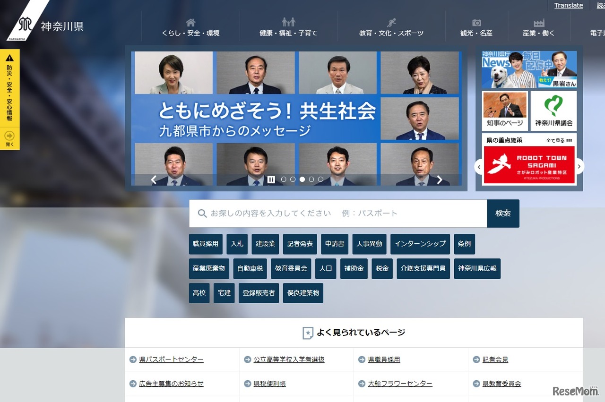
Task: Select the 人事異動 keyword tag
Action: pos(370,244)
